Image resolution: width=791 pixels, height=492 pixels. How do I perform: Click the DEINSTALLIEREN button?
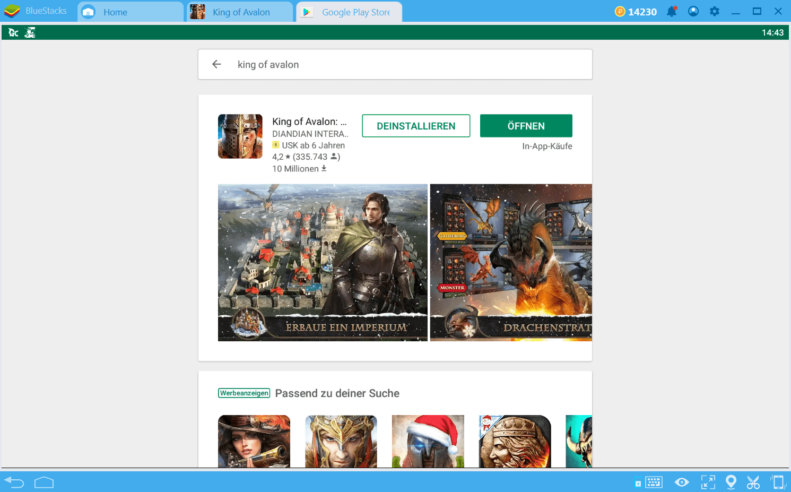point(416,126)
